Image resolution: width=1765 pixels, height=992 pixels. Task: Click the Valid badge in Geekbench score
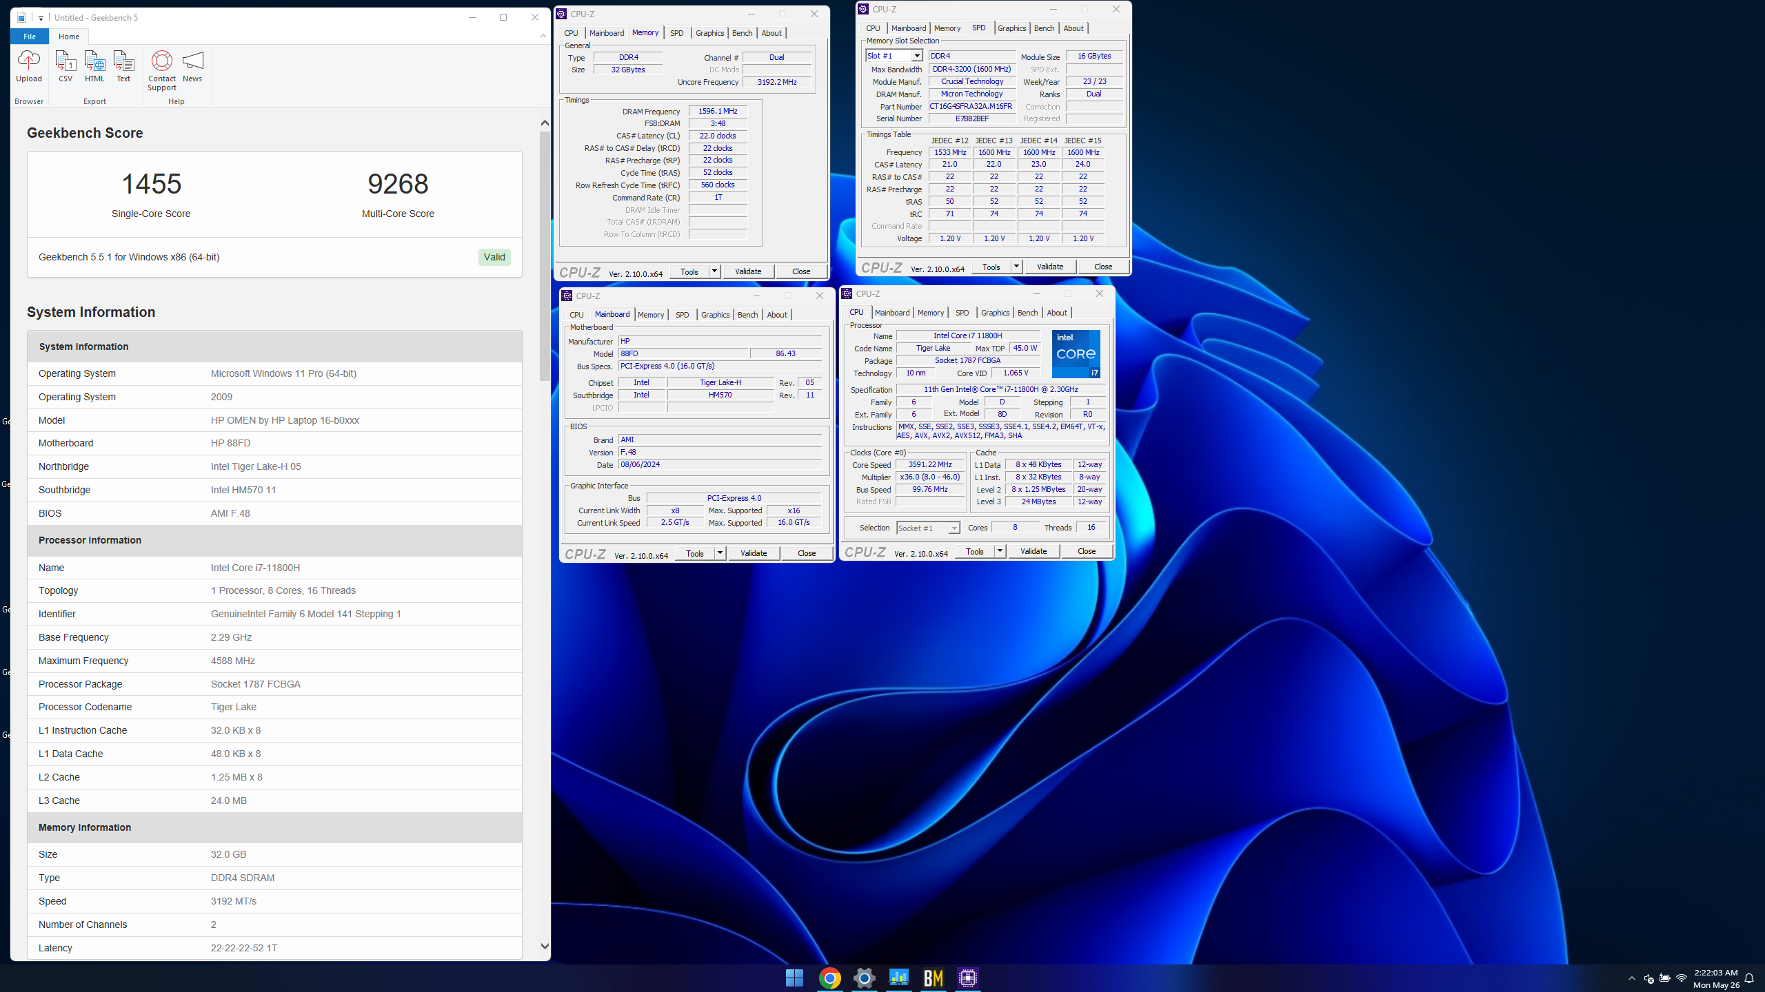click(494, 257)
